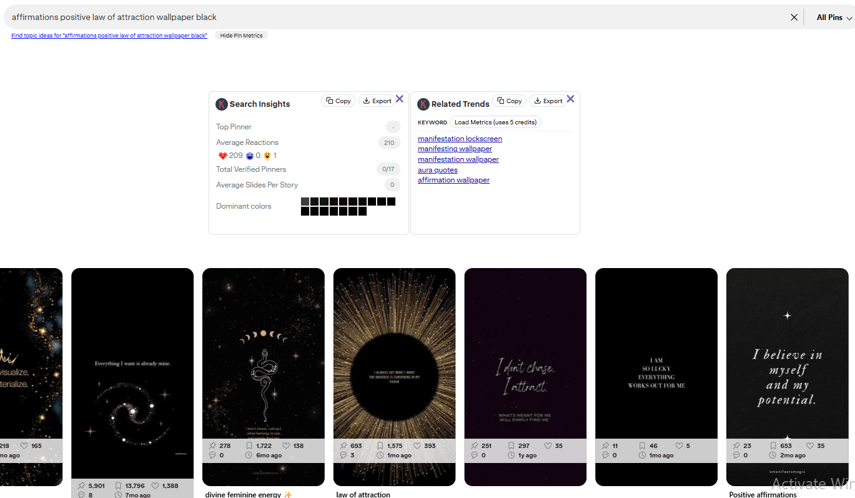
Task: Click the red heart reaction emoji showing 209
Action: point(222,156)
